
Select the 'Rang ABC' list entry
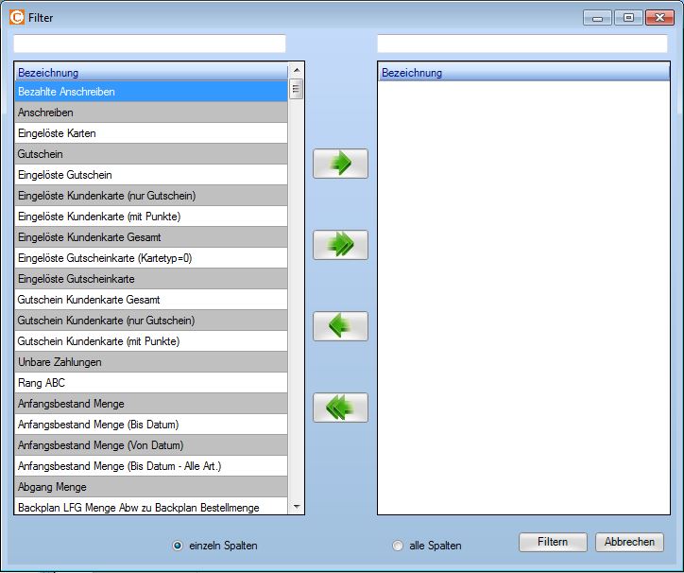[x=151, y=383]
